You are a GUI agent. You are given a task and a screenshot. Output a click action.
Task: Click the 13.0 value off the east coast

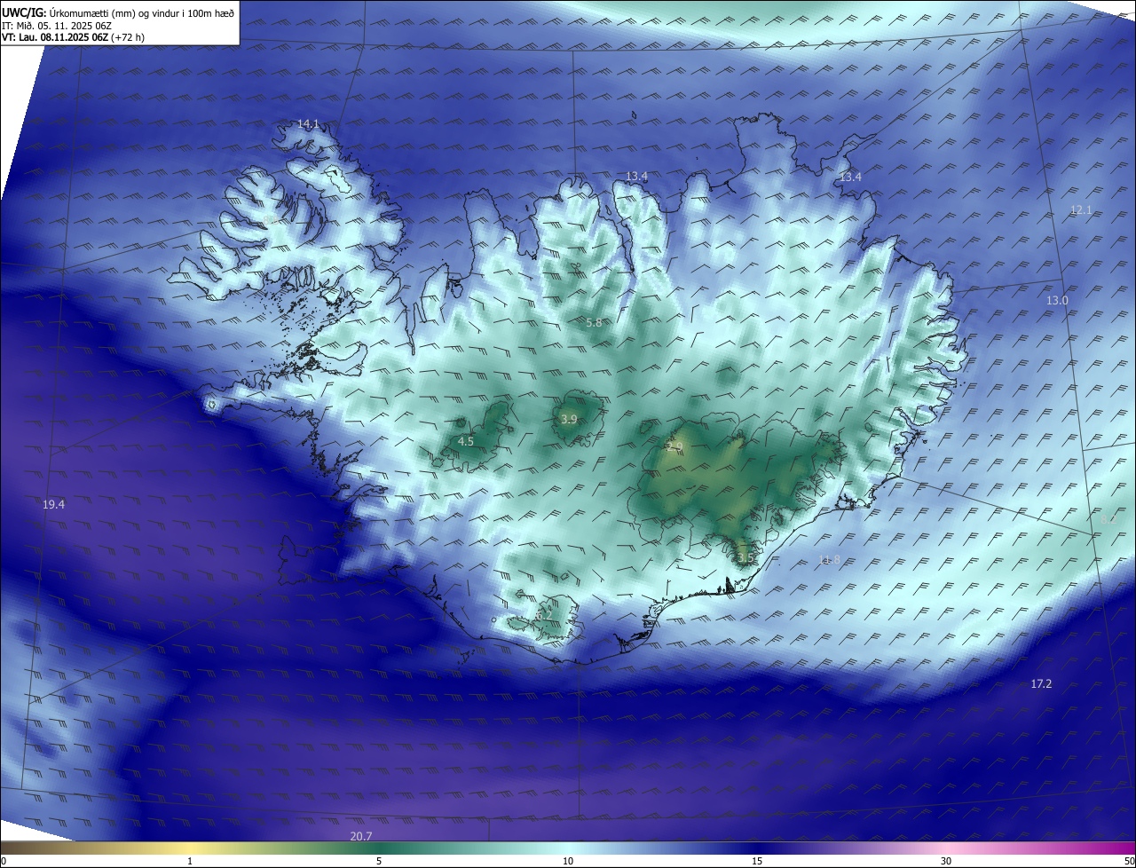click(1057, 301)
